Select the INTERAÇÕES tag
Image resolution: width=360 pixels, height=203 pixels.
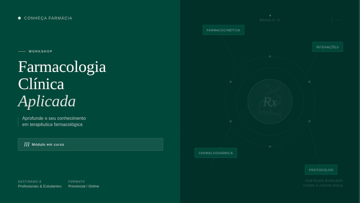(327, 47)
